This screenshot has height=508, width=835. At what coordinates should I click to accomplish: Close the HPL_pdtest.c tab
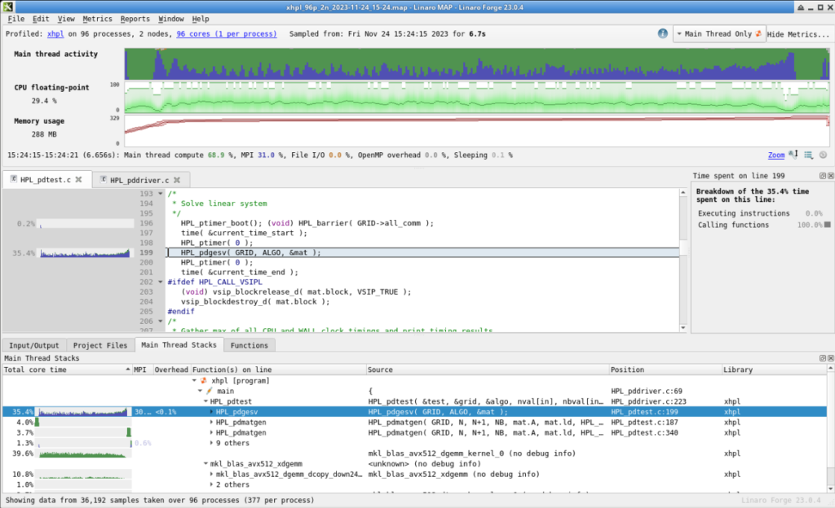pyautogui.click(x=79, y=180)
